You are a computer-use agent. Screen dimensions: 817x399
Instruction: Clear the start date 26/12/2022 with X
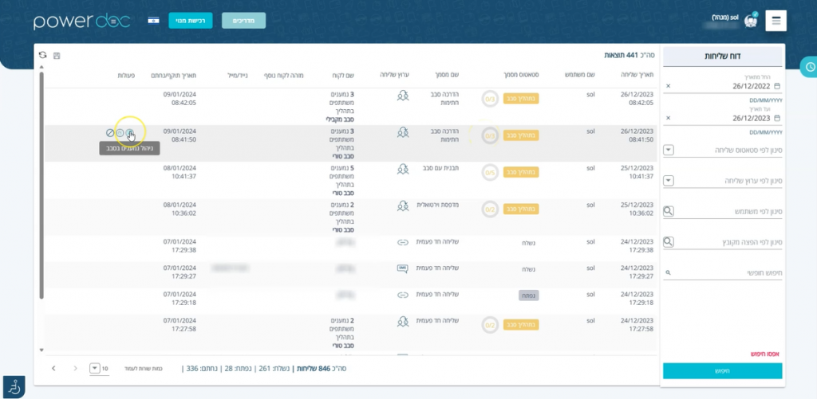tap(668, 86)
